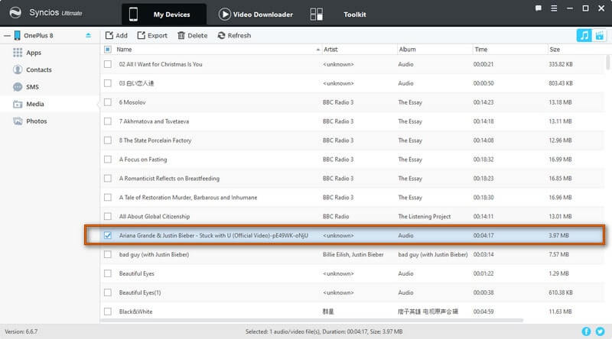The width and height of the screenshot is (612, 339).
Task: Uncheck the Ariana Grande Stuck with U track
Action: tap(108, 235)
